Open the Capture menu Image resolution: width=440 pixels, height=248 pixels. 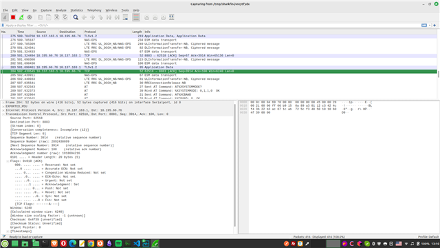coord(46,10)
